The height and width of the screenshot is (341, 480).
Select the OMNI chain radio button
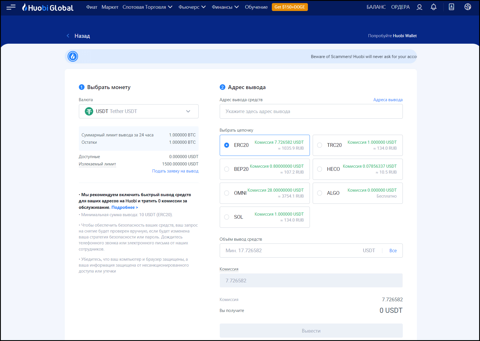tap(226, 193)
